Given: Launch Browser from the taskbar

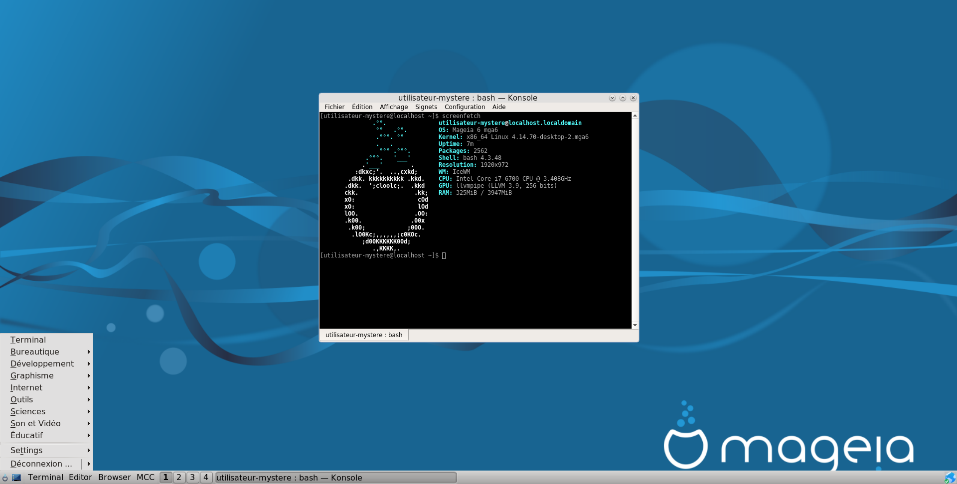Looking at the screenshot, I should (114, 478).
